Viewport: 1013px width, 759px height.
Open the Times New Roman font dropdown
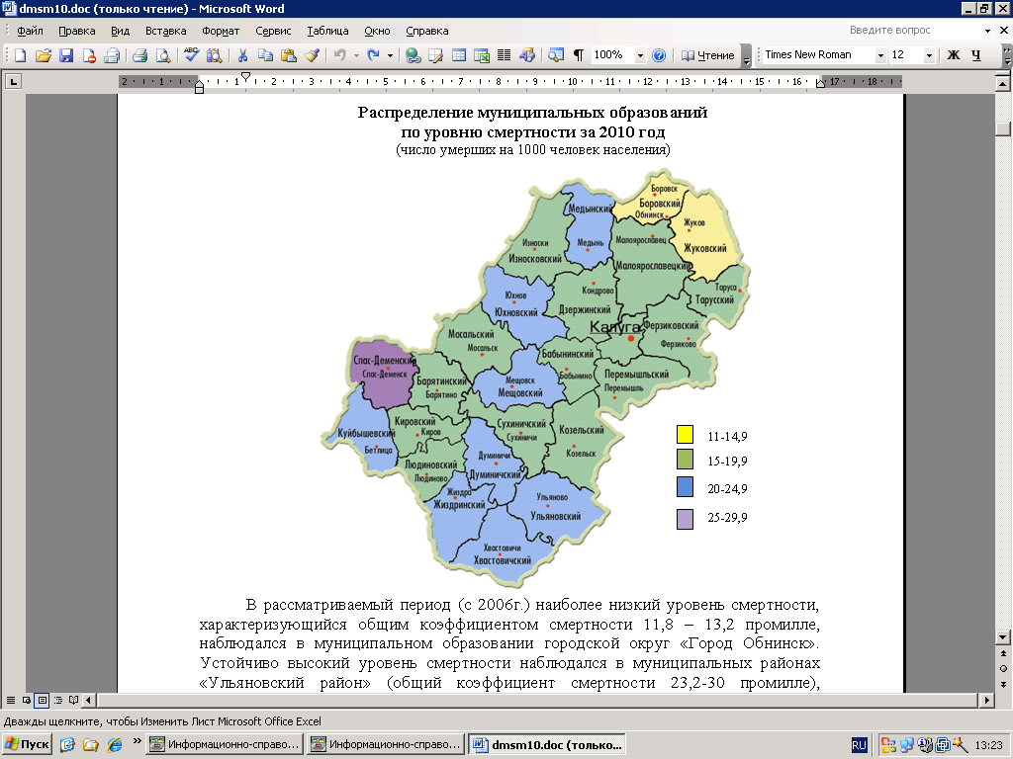click(x=879, y=55)
